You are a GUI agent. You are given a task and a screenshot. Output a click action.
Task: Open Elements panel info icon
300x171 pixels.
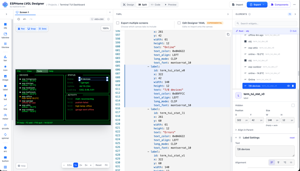pos(249,14)
